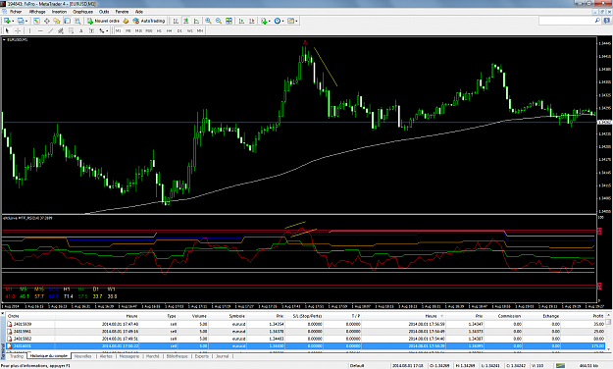Screen dimensions: 613x369
Task: Open the Outils menu
Action: (x=104, y=12)
